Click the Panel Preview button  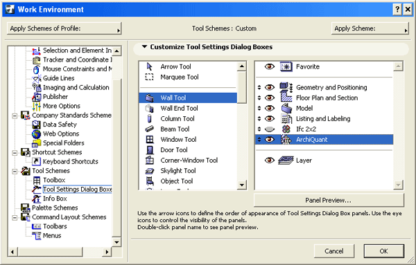pos(329,200)
